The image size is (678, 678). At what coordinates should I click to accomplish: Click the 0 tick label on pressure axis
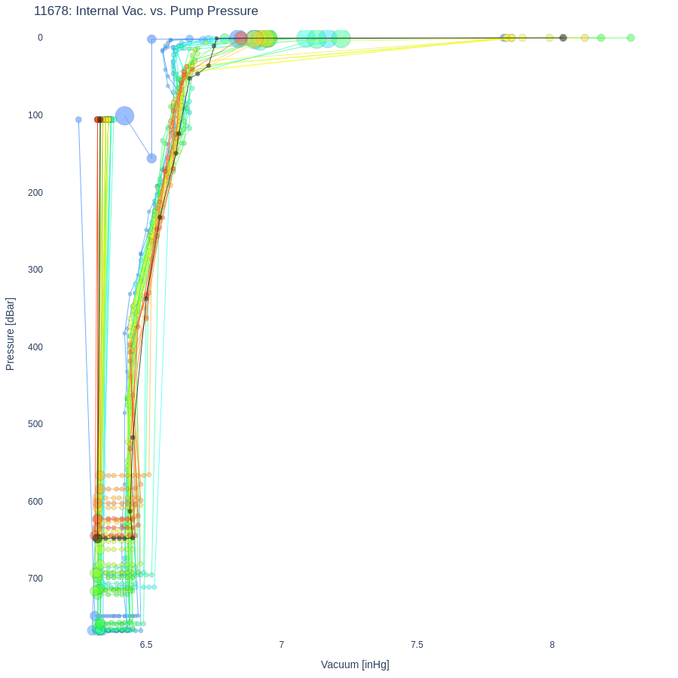(x=41, y=38)
